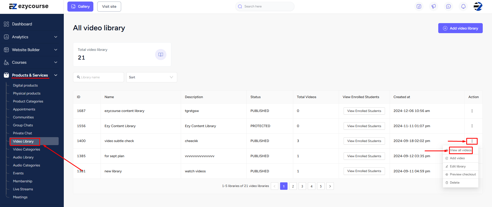492x207 pixels.
Task: Click the 'PROTECTED' status cell
Action: tap(270, 126)
